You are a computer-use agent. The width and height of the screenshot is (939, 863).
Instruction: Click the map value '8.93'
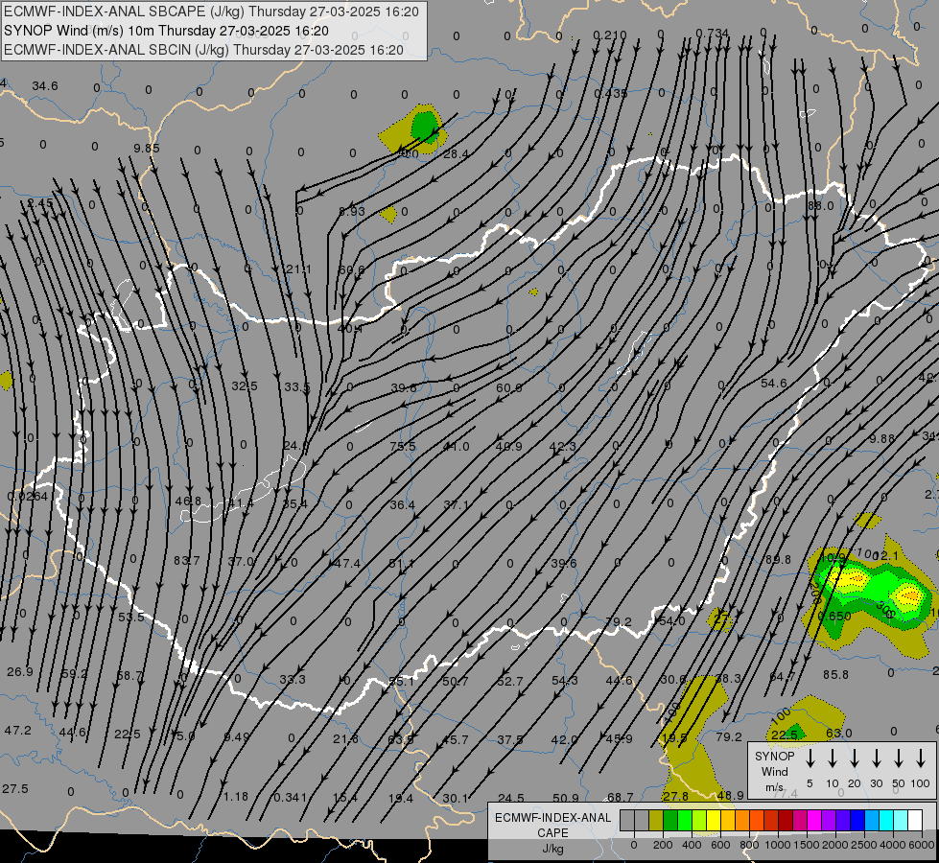coord(352,211)
